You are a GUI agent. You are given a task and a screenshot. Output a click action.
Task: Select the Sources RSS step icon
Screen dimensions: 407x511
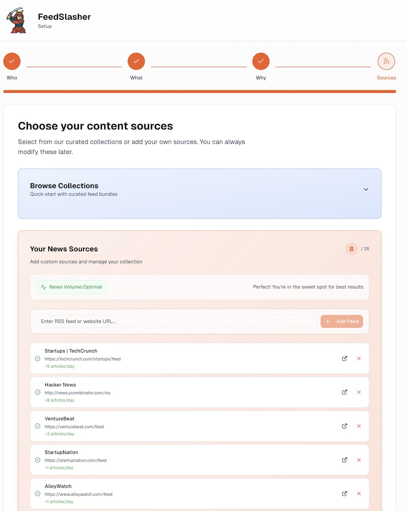386,61
